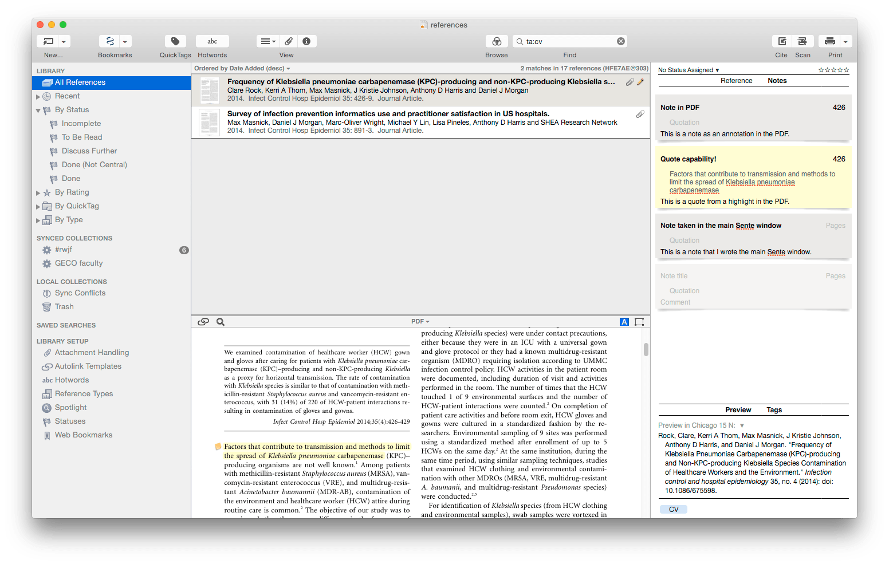
Task: Open reference info via the i icon
Action: click(307, 41)
